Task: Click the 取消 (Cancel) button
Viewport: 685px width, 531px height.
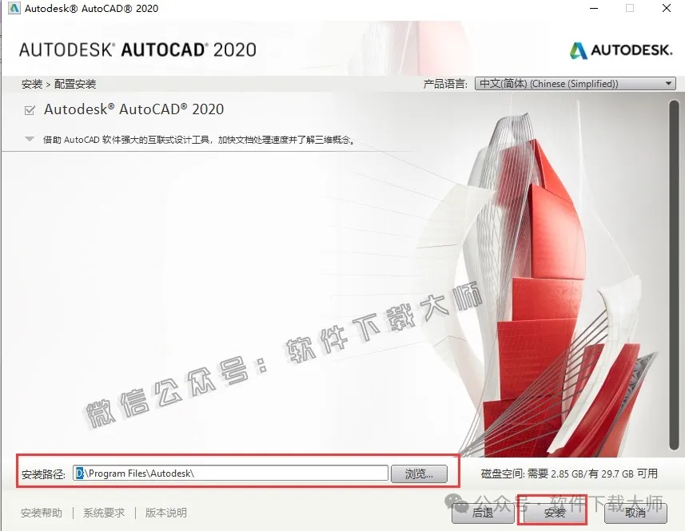Action: pos(635,514)
